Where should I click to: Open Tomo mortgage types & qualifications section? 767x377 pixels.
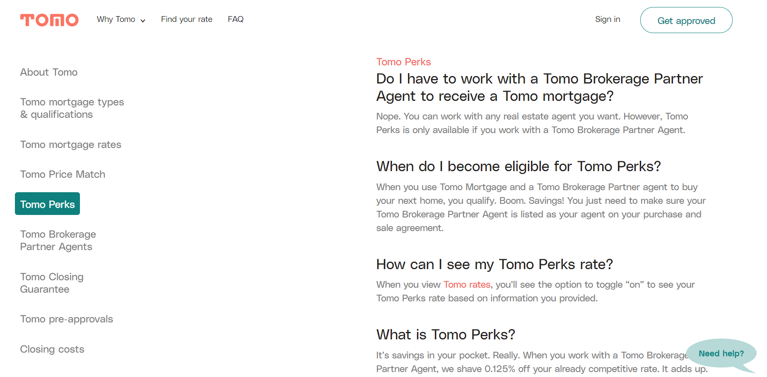click(72, 108)
